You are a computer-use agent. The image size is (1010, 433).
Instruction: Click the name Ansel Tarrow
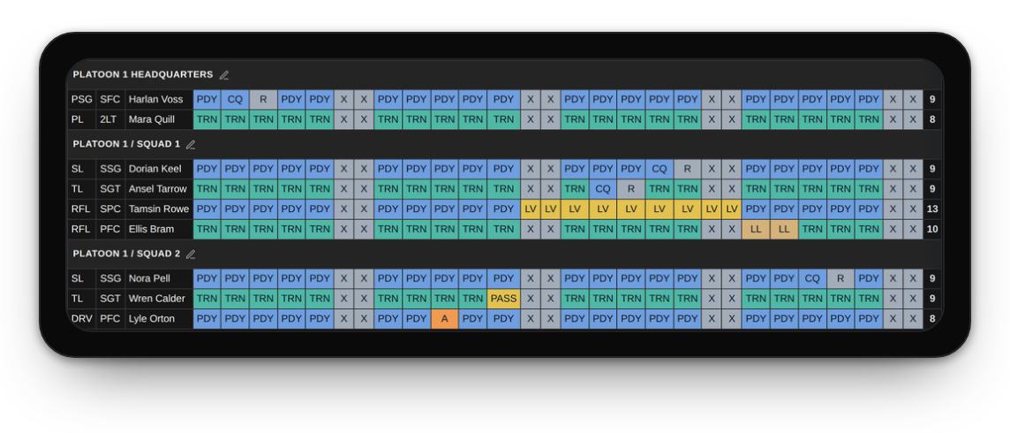point(158,189)
